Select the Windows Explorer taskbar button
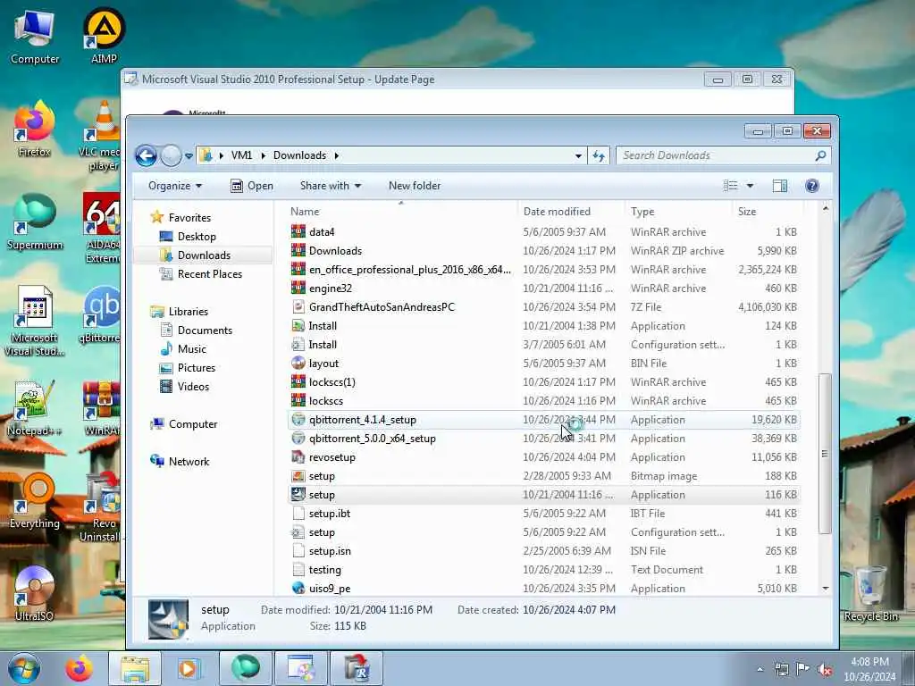915x686 pixels. click(135, 668)
